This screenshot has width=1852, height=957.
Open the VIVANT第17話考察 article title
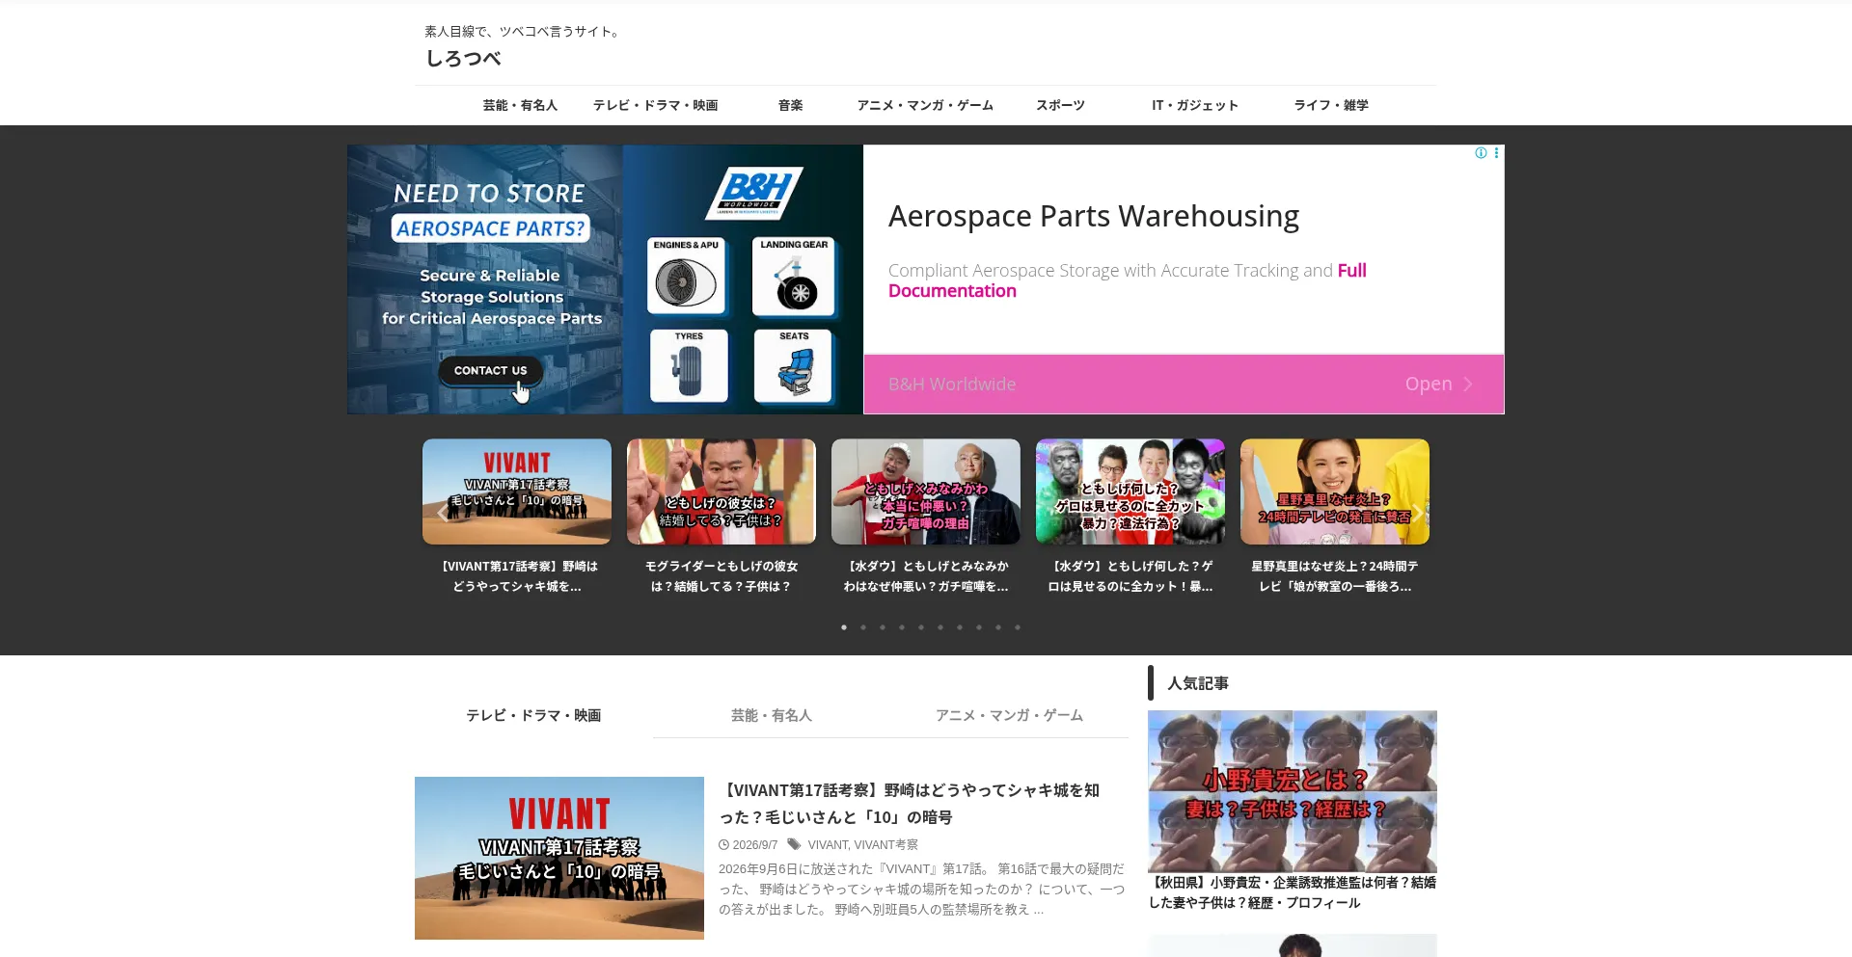pyautogui.click(x=910, y=803)
